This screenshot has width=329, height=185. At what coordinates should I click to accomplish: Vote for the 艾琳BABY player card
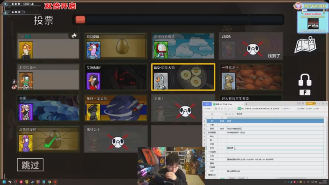tap(116, 77)
